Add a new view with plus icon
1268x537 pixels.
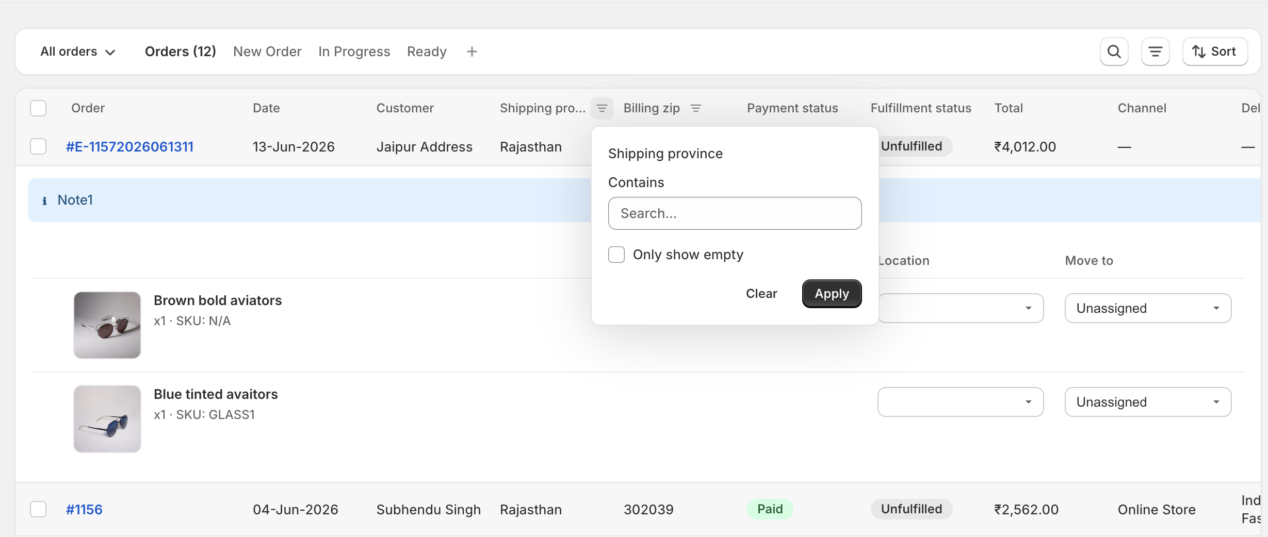[472, 52]
